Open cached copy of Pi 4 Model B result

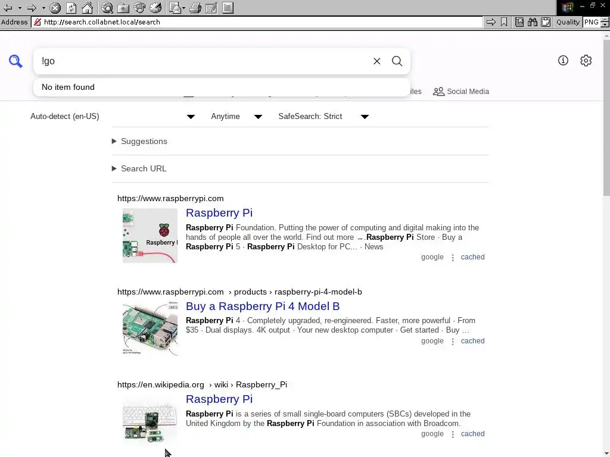pos(472,341)
